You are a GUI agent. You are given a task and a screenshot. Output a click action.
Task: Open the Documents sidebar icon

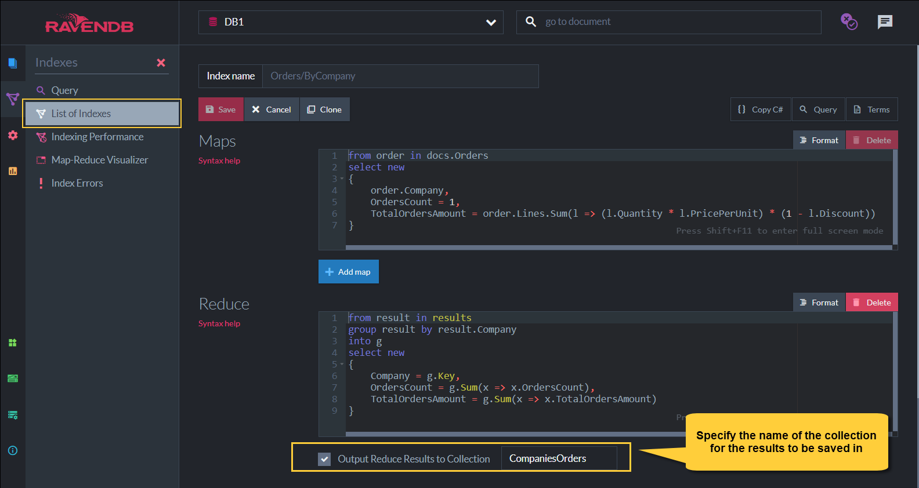[13, 63]
